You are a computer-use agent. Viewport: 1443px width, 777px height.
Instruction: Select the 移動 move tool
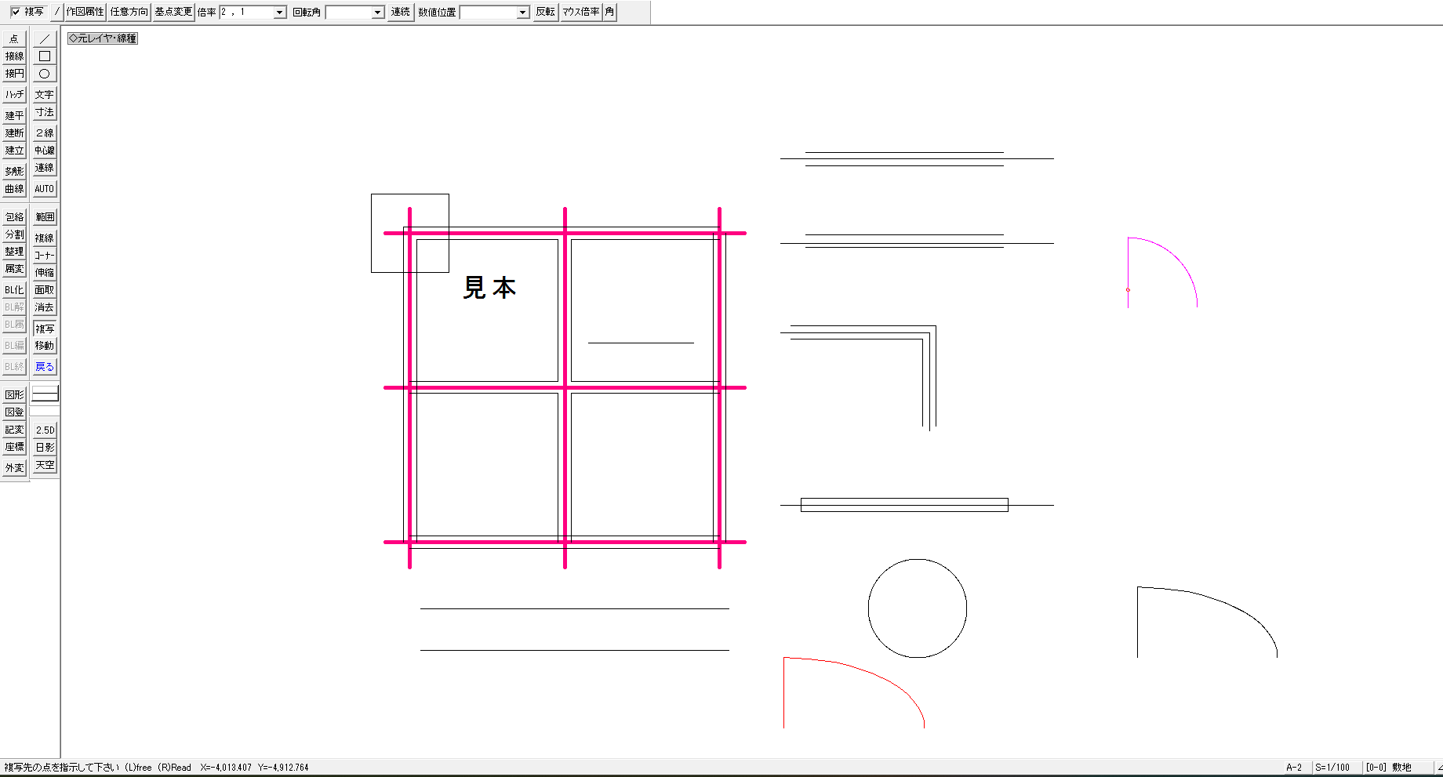click(x=45, y=346)
